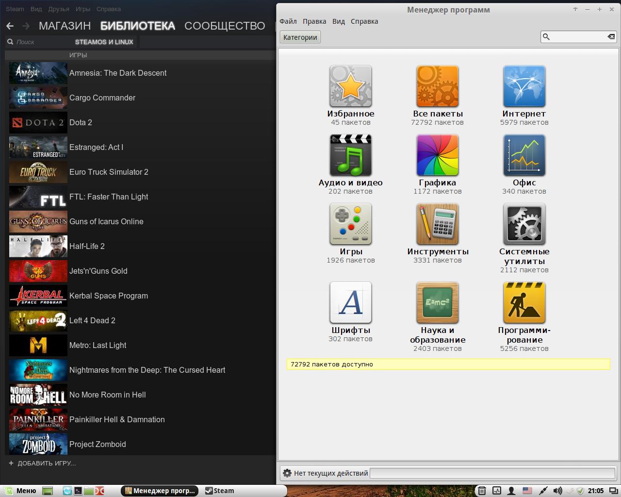
Task: Select the Amnesia: The Dark Descent thumbnail
Action: (38, 73)
